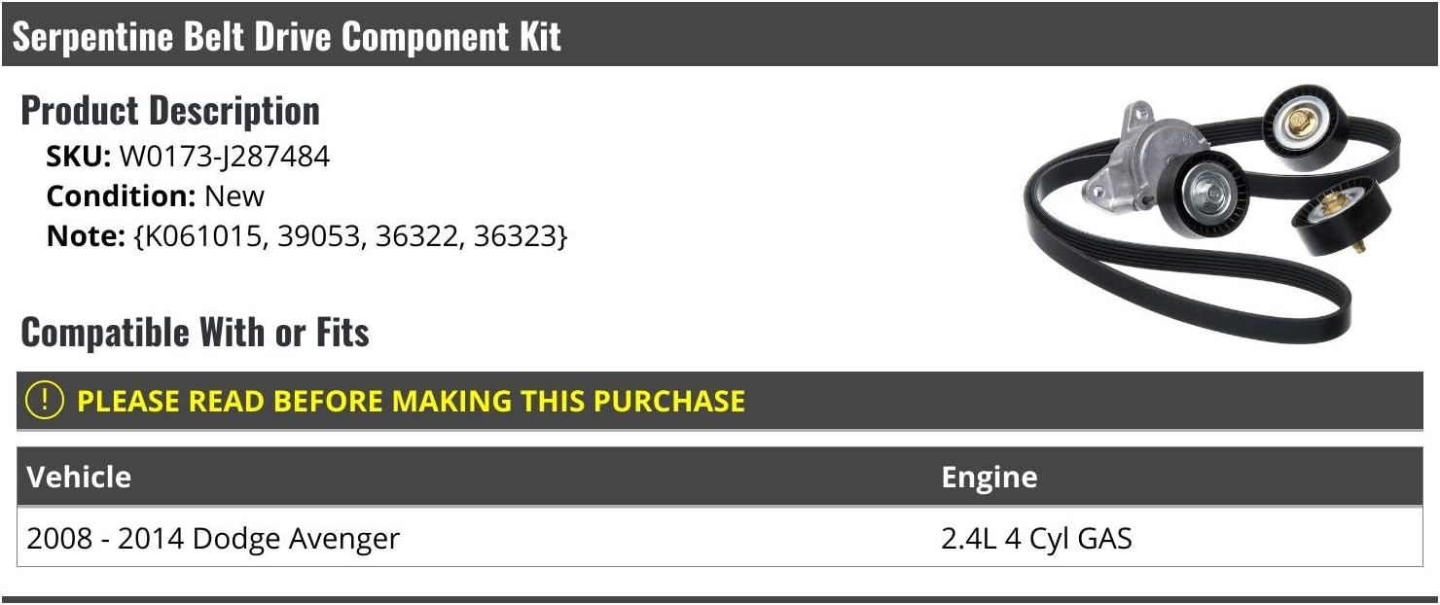Click the "Condition:" label
This screenshot has width=1440, height=605.
122,196
